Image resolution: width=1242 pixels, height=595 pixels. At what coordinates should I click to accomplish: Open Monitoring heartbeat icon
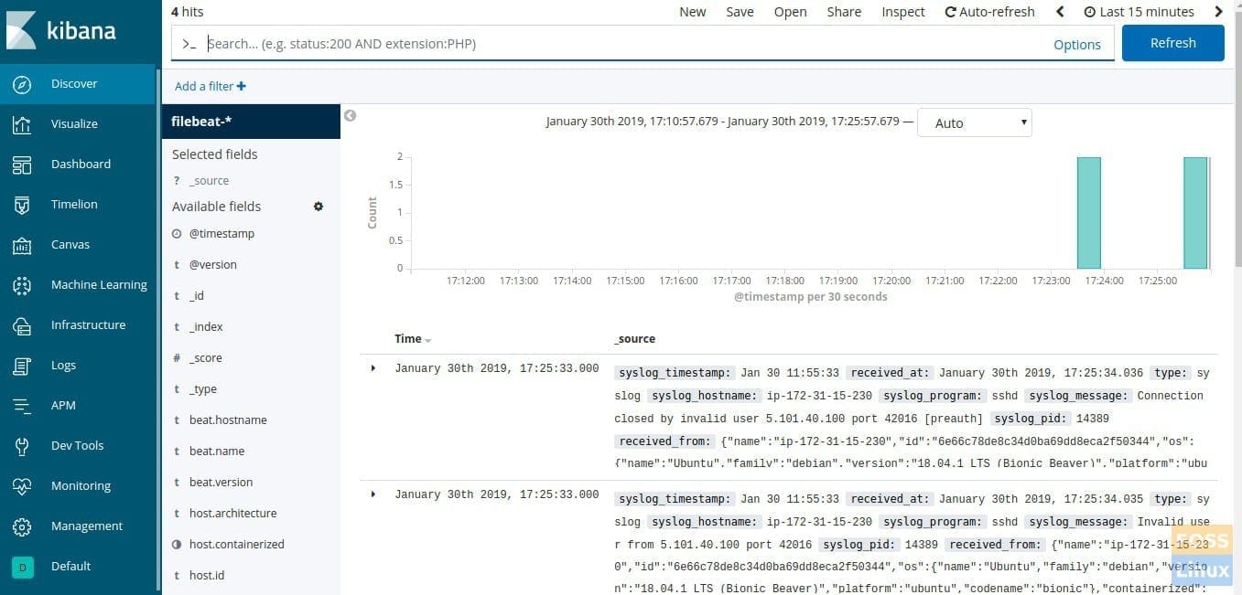[23, 486]
